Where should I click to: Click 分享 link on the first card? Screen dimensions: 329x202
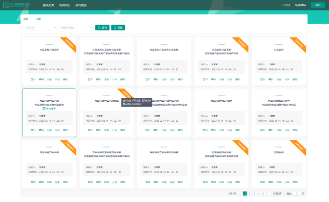(x=57, y=79)
